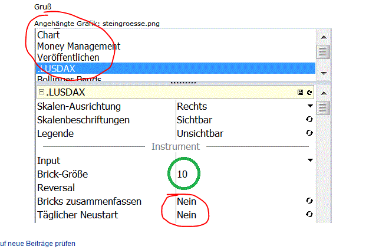Collapse the .LUSDAX section
Screen dimensions: 369x249
point(41,92)
